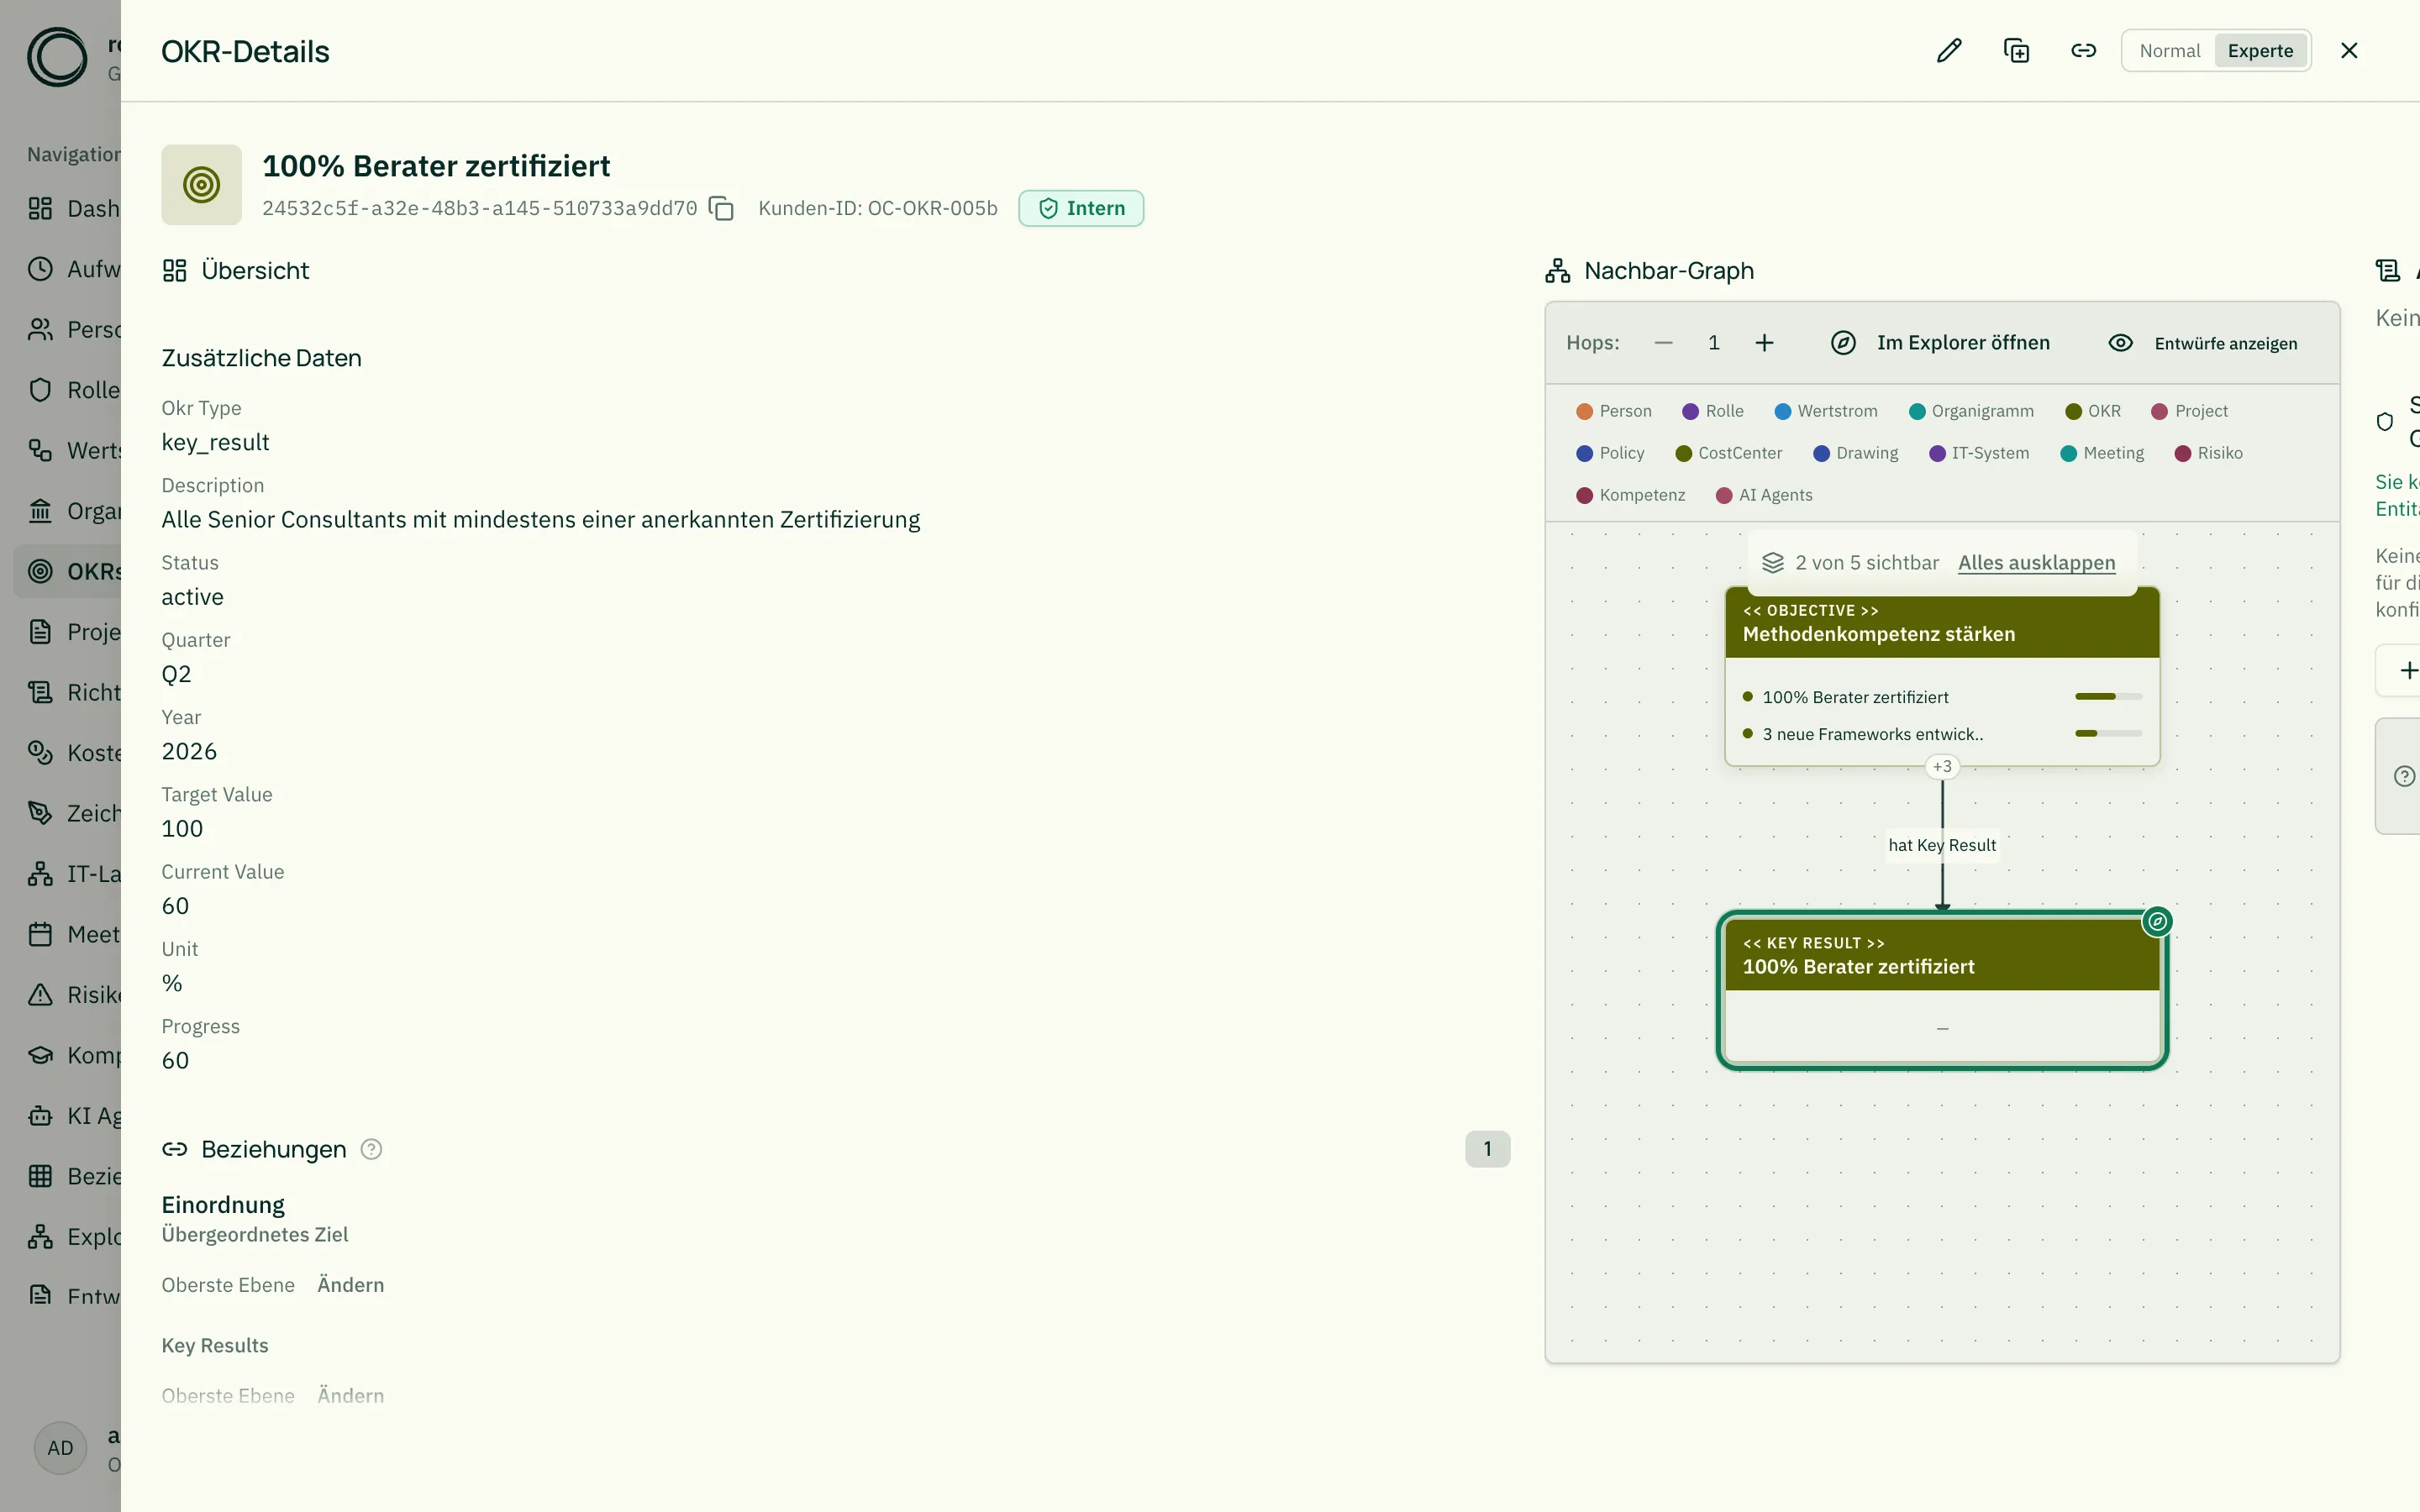The image size is (2420, 1512).
Task: Open the Projekte sidebar menu item
Action: coord(68,632)
